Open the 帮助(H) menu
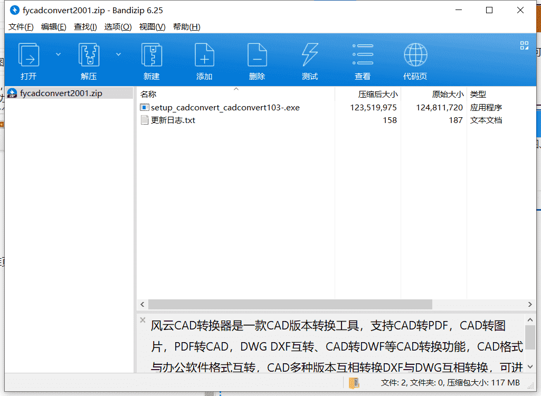 (186, 27)
